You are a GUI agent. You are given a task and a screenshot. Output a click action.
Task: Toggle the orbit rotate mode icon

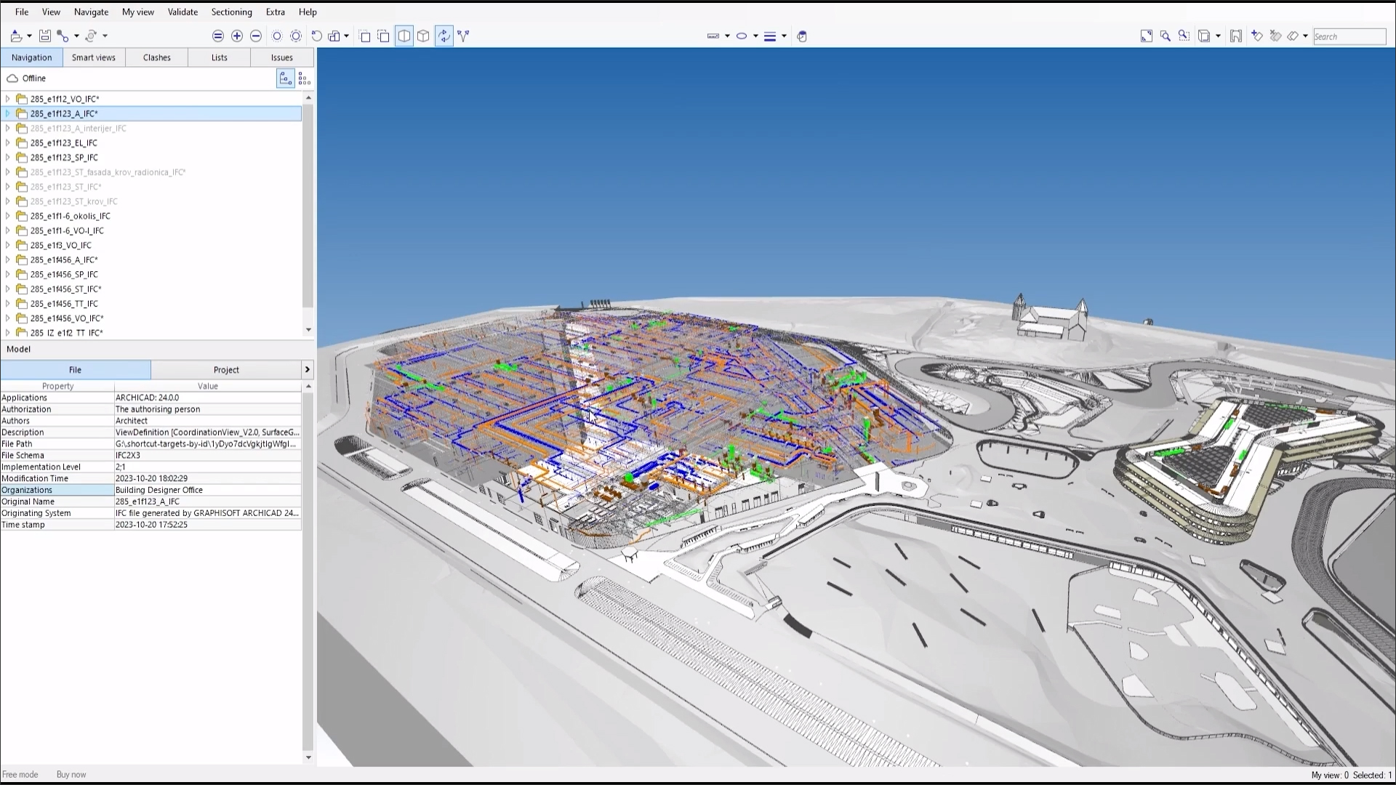tap(444, 36)
